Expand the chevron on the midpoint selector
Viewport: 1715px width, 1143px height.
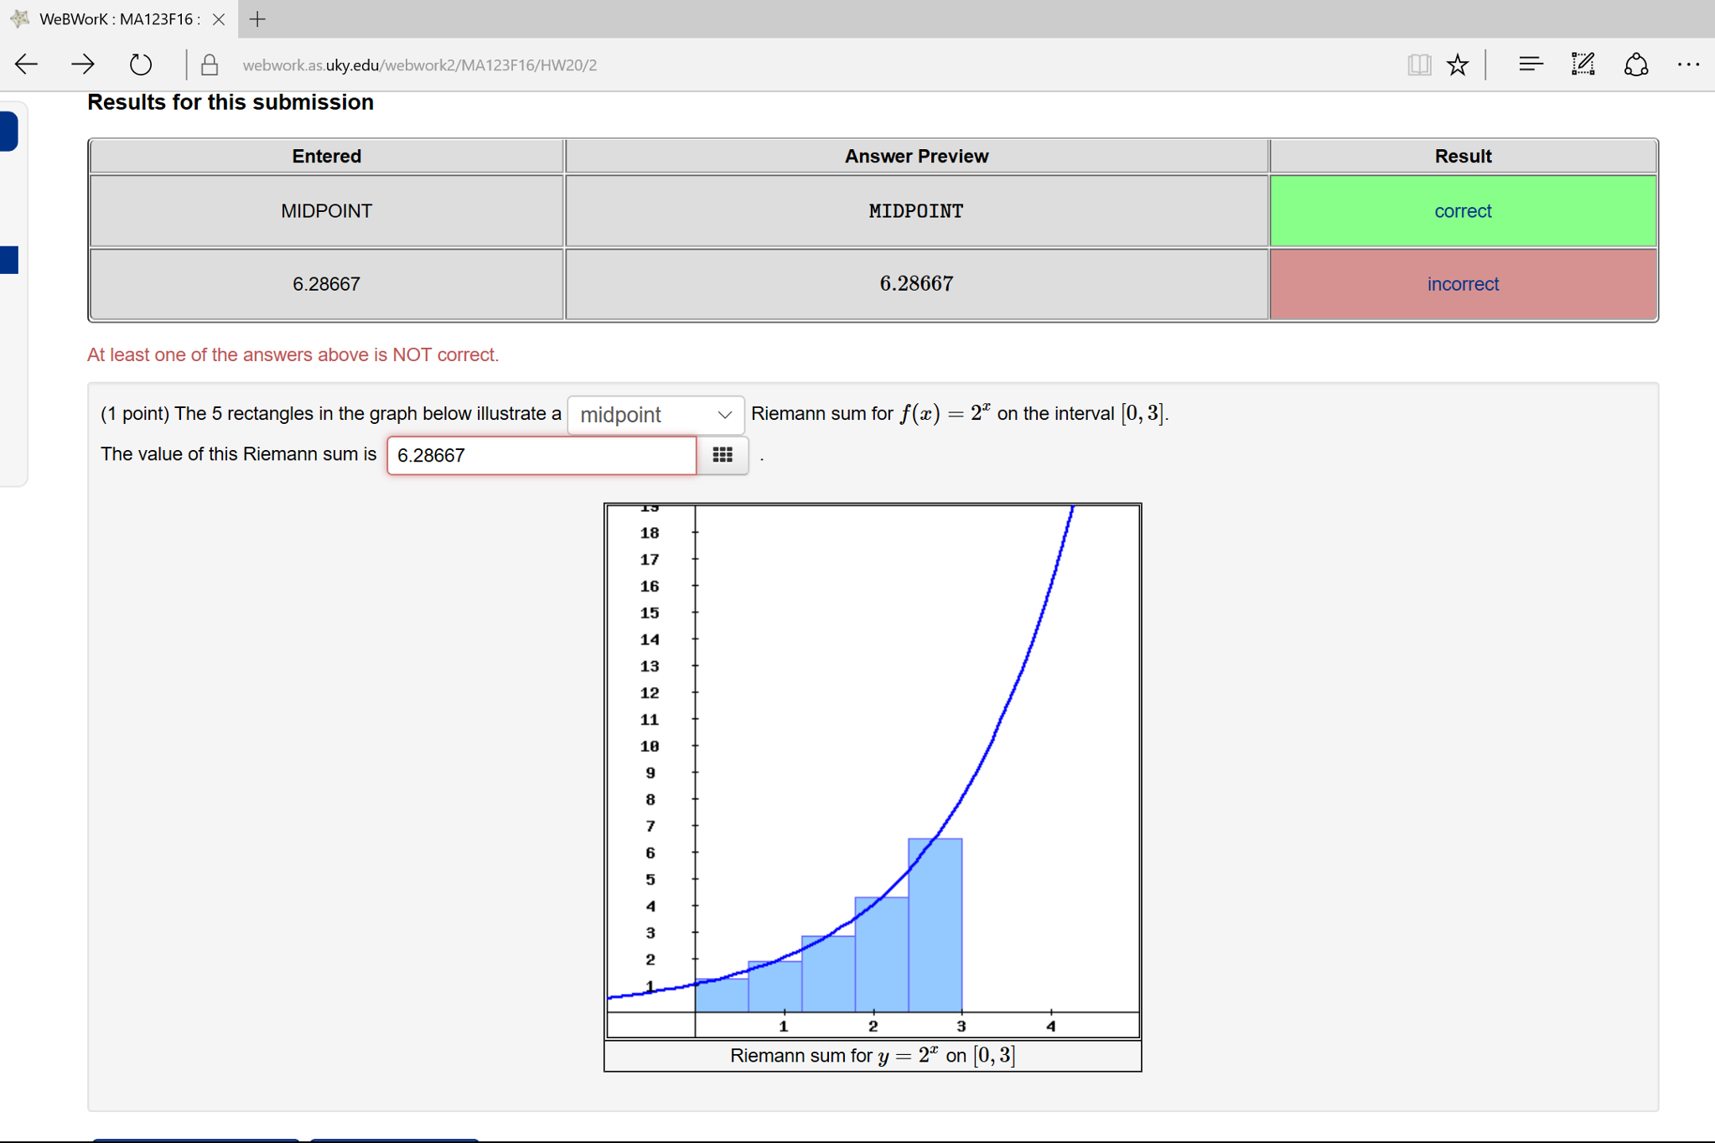click(724, 414)
